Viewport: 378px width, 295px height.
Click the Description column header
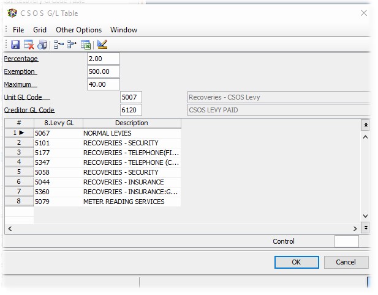(x=132, y=123)
